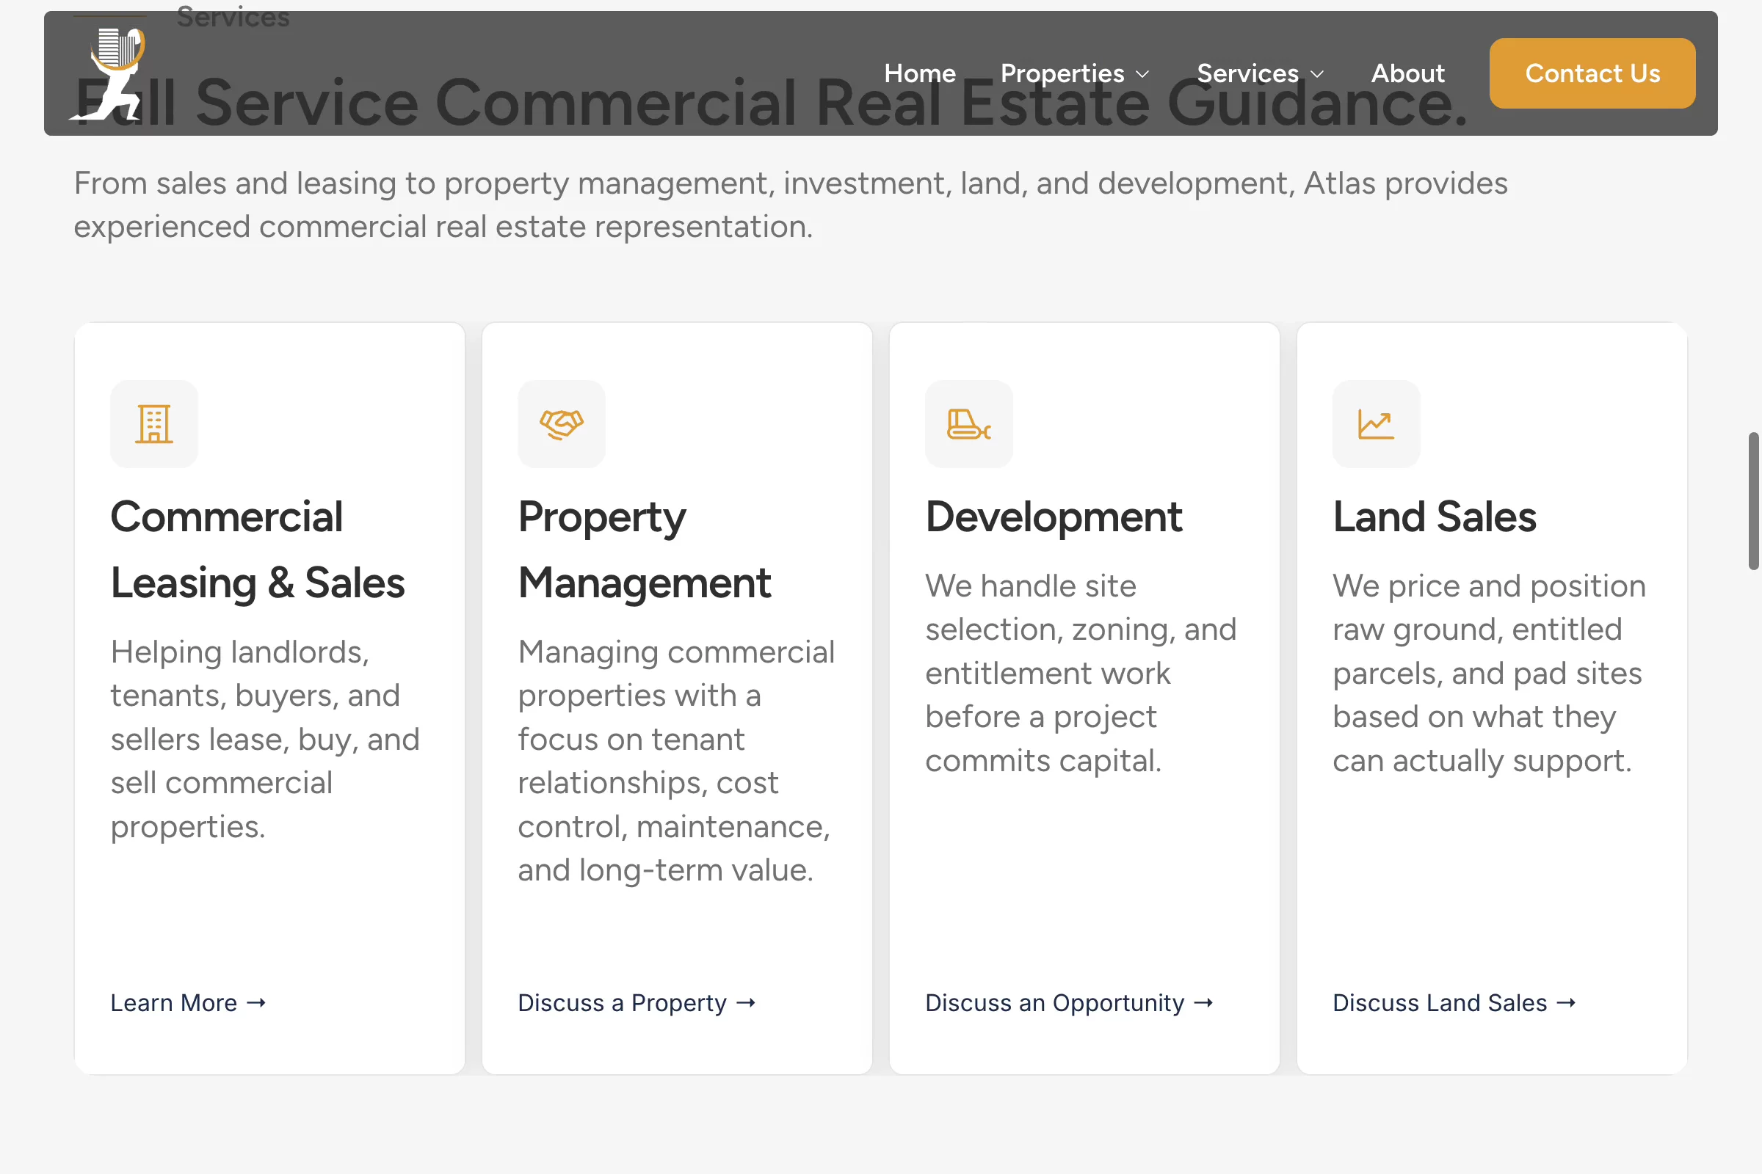Click the page's vertical scrollbar thumb
Viewport: 1762px width, 1174px height.
[1753, 501]
